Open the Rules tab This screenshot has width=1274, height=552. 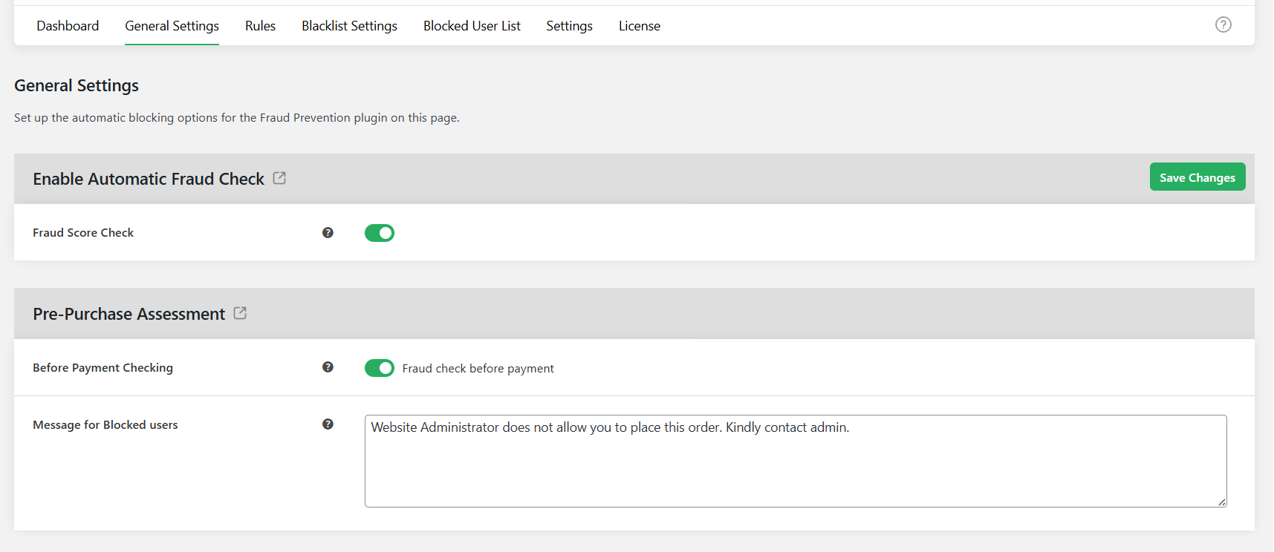[x=259, y=25]
